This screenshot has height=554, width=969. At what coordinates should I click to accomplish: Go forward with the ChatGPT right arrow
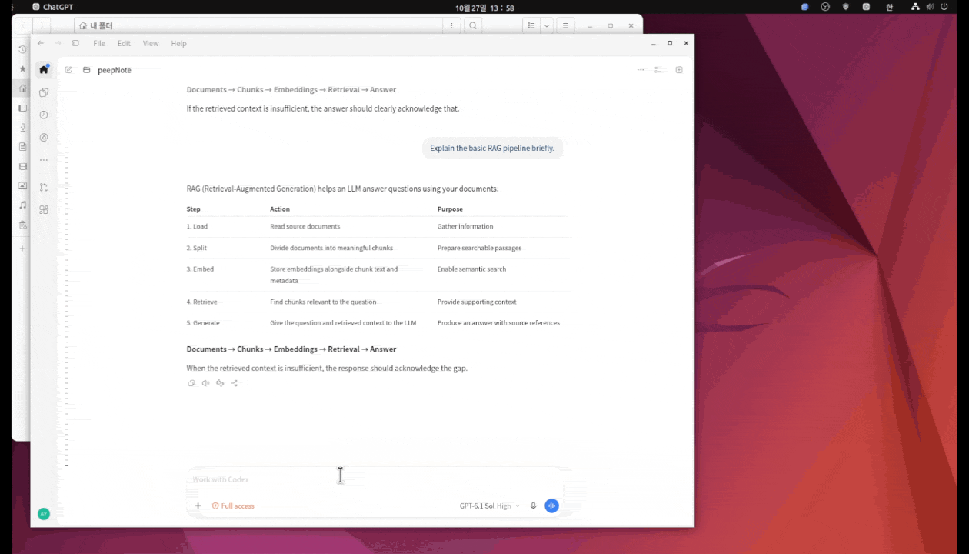pos(58,43)
